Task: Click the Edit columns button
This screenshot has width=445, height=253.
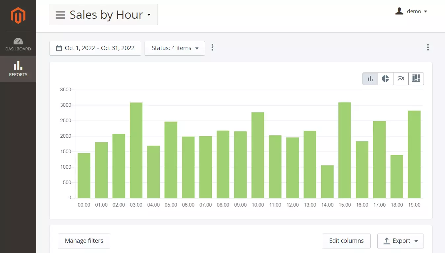Action: click(x=346, y=241)
